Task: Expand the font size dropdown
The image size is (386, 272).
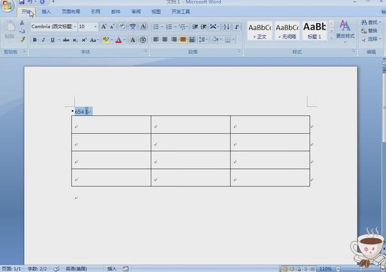Action: point(95,27)
